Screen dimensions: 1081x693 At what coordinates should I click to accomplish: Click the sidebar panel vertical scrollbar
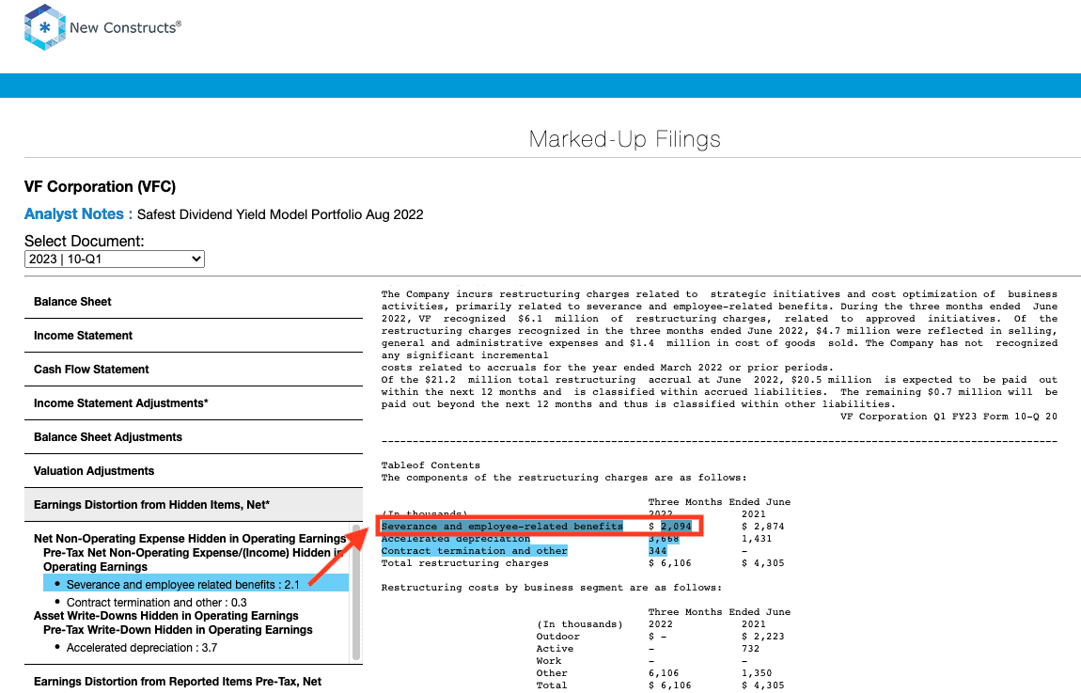click(356, 591)
